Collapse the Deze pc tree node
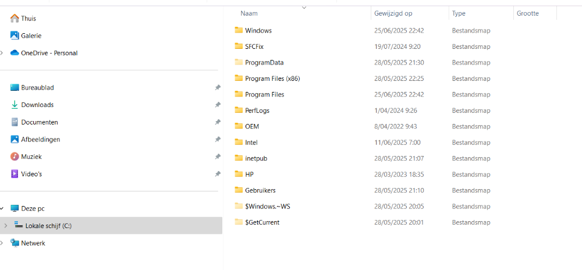Viewport: 582px width, 270px height. pyautogui.click(x=2, y=208)
